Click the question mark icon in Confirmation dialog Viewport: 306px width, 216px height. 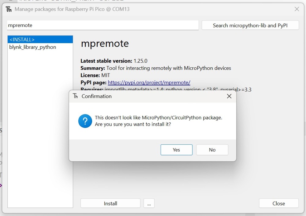click(x=85, y=121)
